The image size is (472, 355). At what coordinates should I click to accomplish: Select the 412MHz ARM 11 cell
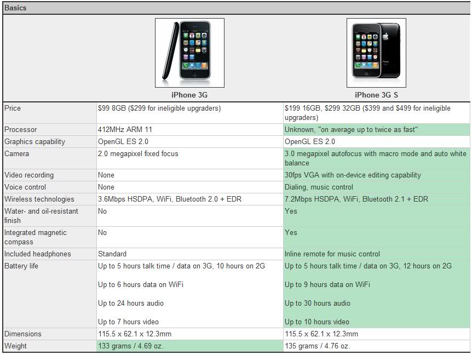coord(125,130)
